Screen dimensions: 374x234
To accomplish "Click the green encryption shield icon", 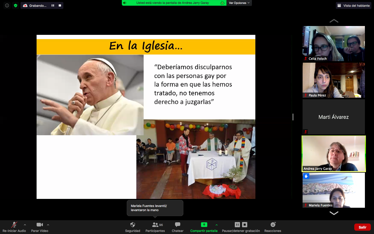I will click(x=16, y=5).
